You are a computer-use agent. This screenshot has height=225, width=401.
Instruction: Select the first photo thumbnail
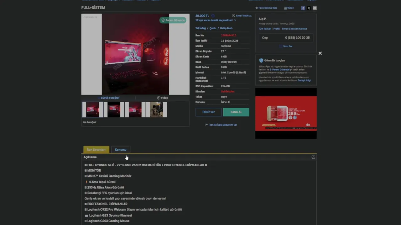pyautogui.click(x=92, y=110)
